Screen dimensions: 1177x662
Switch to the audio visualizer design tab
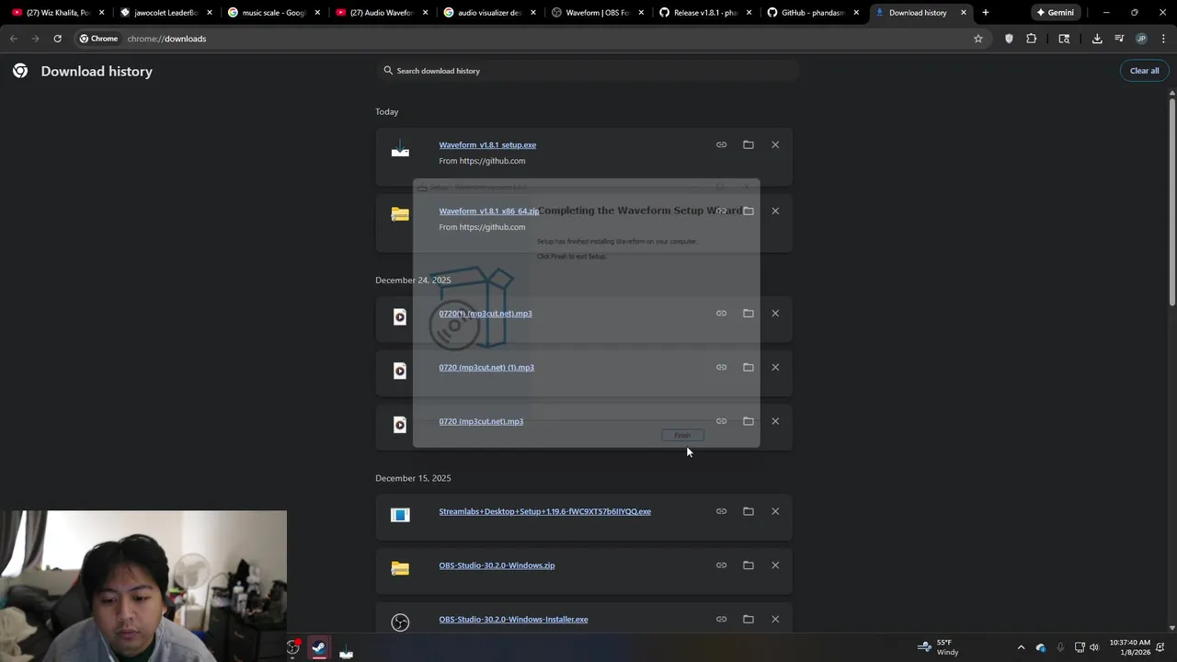(x=488, y=13)
